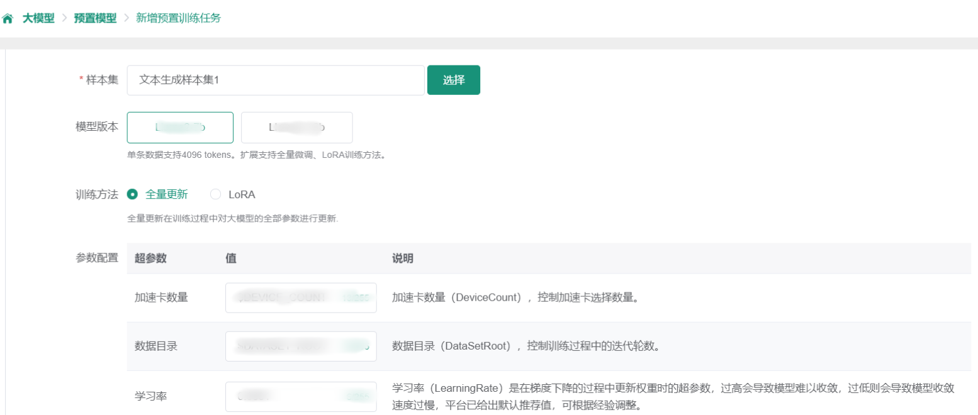The width and height of the screenshot is (978, 415).
Task: Click the 数据目录 value input
Action: (x=300, y=346)
